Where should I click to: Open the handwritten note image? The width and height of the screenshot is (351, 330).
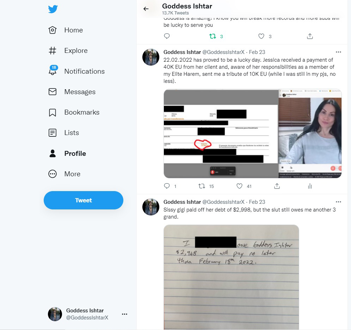click(231, 277)
